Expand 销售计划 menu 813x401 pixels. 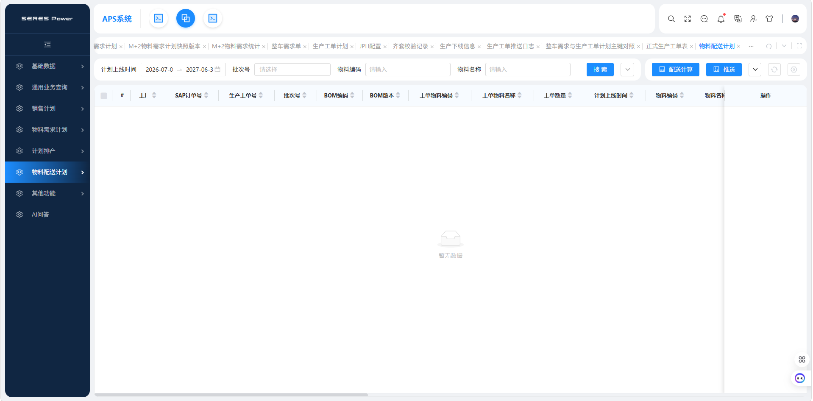47,109
